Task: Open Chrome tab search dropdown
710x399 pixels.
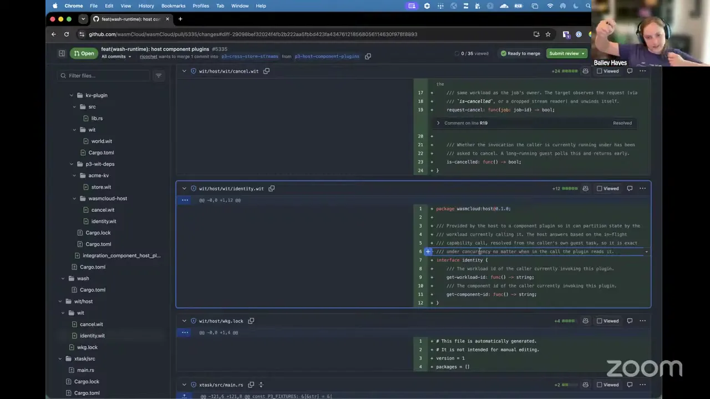Action: click(x=83, y=19)
